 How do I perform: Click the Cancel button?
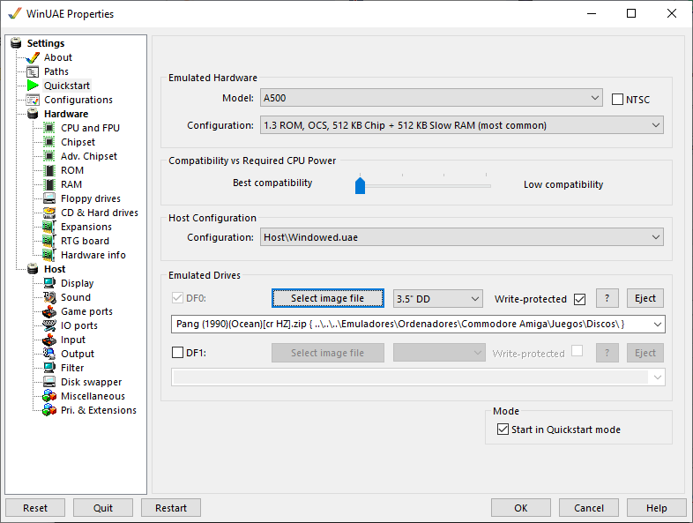[589, 508]
